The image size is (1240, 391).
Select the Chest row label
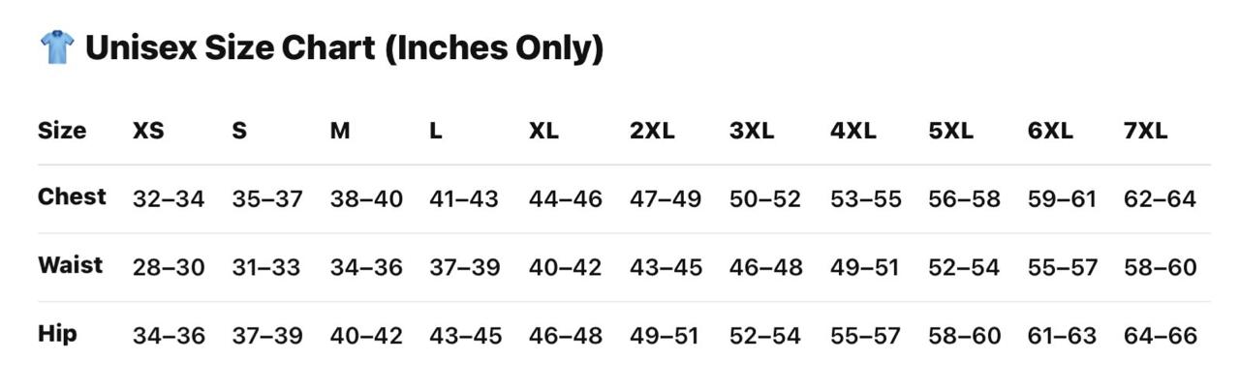tap(72, 196)
